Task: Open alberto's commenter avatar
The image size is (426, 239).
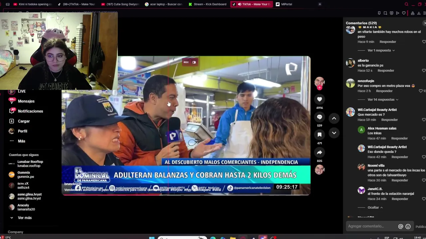Action: click(x=350, y=63)
